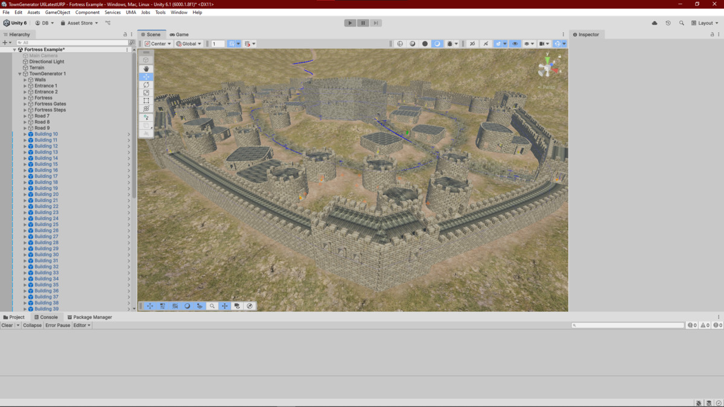Screen dimensions: 724x407
Task: Lock the Hierarchy panel
Action: point(125,34)
